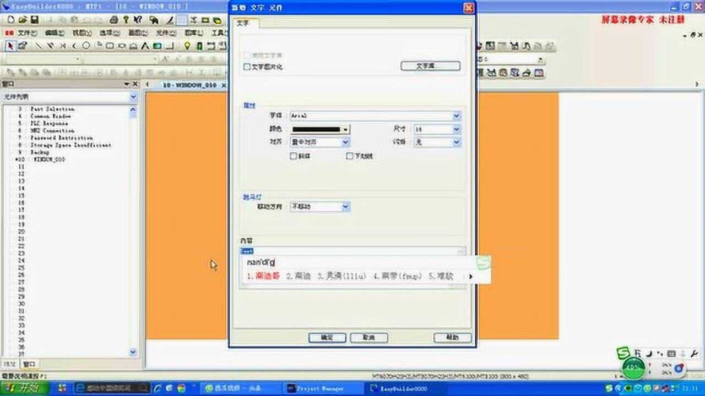Select the line drawing tool
705x396 pixels.
coord(39,47)
